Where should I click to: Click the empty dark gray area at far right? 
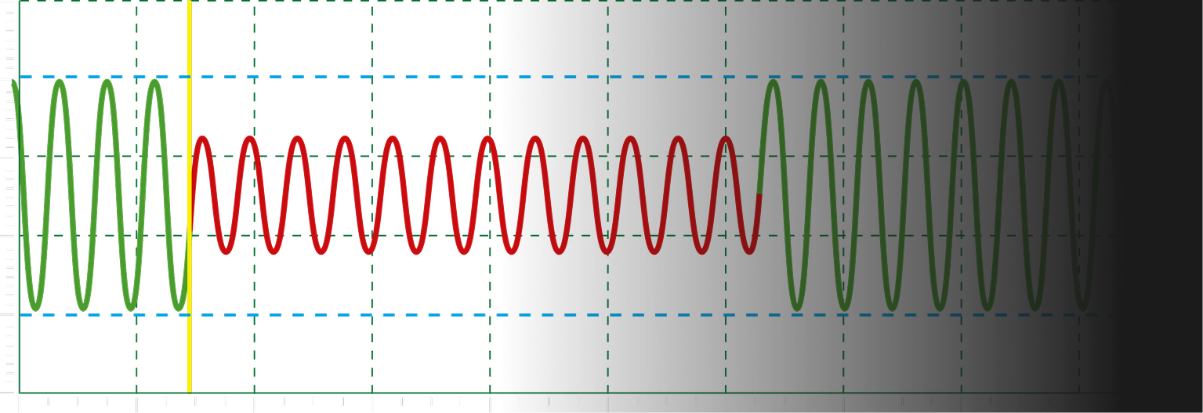tap(1160, 196)
